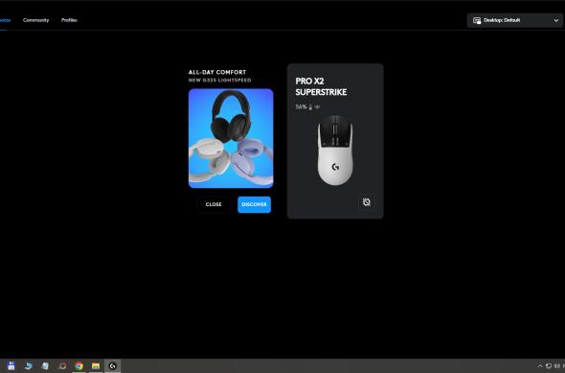Click the CLOSE button under the headset promo
The height and width of the screenshot is (373, 565).
click(x=214, y=204)
